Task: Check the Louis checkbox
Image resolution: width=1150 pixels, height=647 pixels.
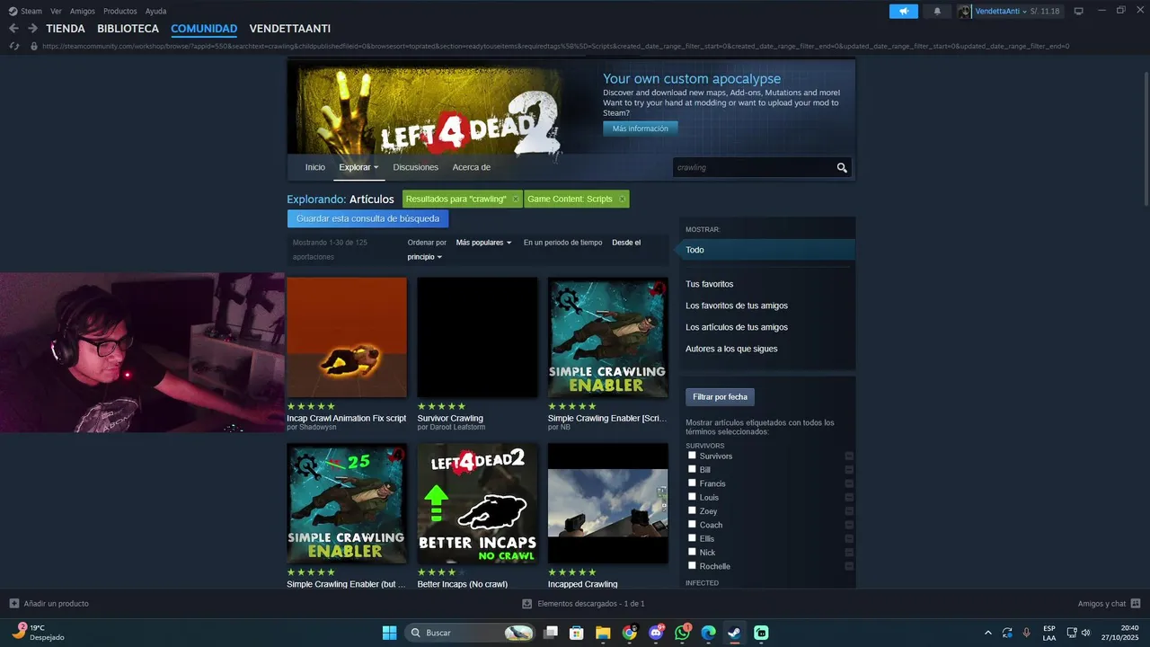Action: 692,497
